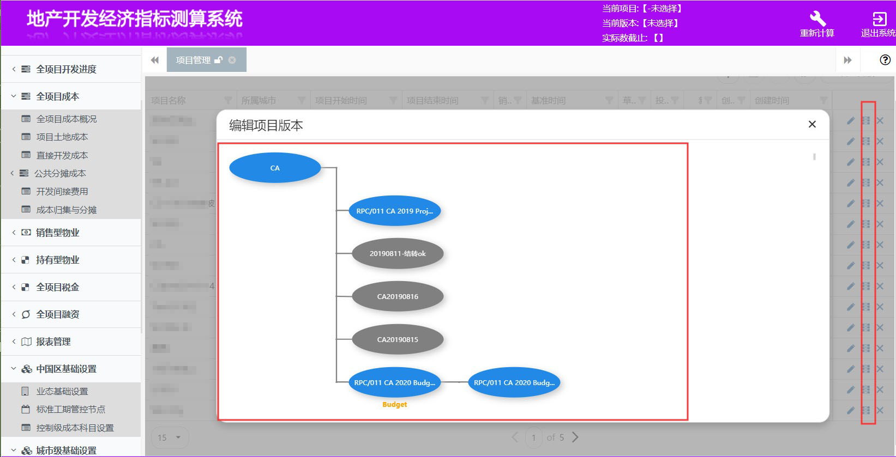Click the wrench icon to recalculate
This screenshot has height=457, width=896.
tap(817, 19)
